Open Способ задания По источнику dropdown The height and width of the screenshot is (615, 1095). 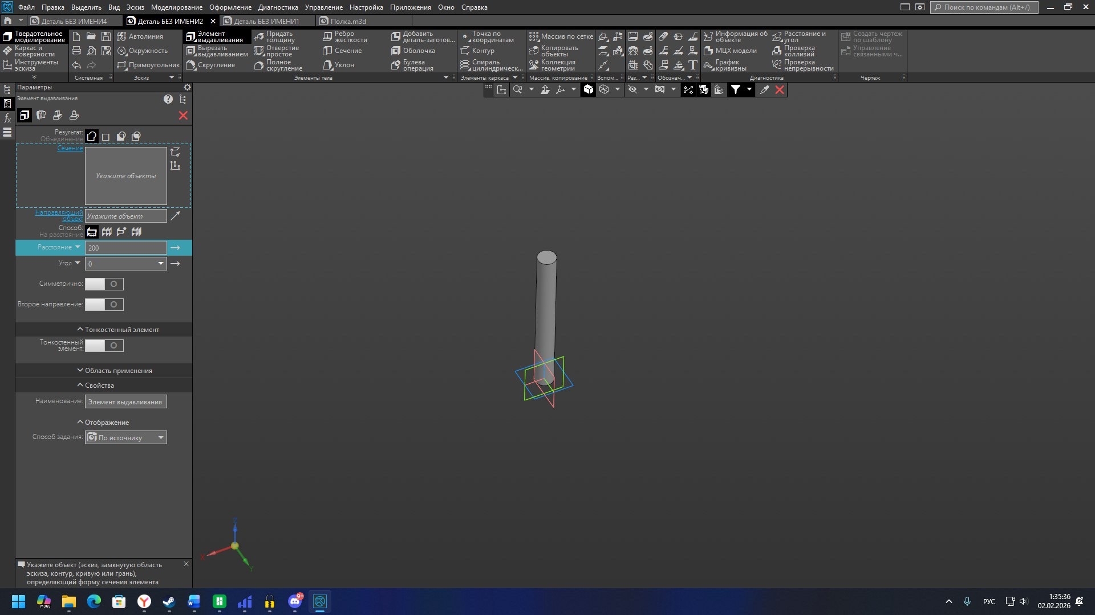(x=161, y=437)
